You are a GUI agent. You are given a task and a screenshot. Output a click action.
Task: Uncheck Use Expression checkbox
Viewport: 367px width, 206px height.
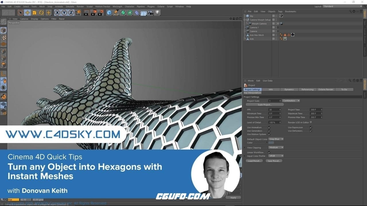point(311,127)
